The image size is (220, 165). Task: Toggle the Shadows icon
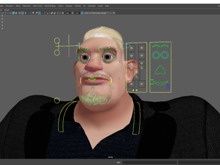28,13
